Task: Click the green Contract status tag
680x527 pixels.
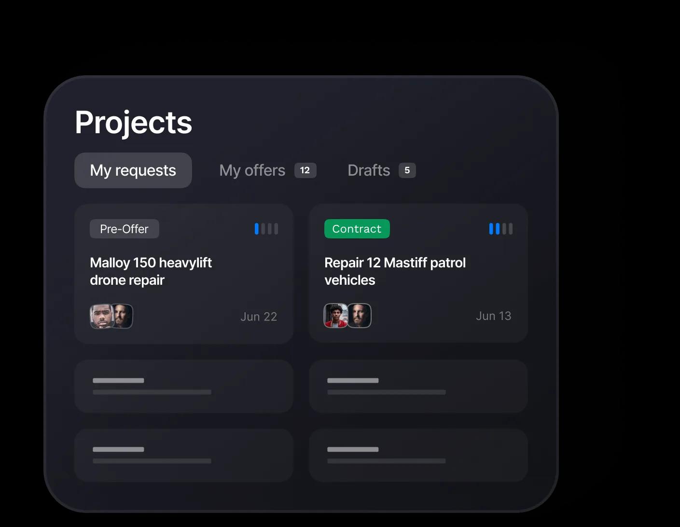Action: (x=357, y=229)
